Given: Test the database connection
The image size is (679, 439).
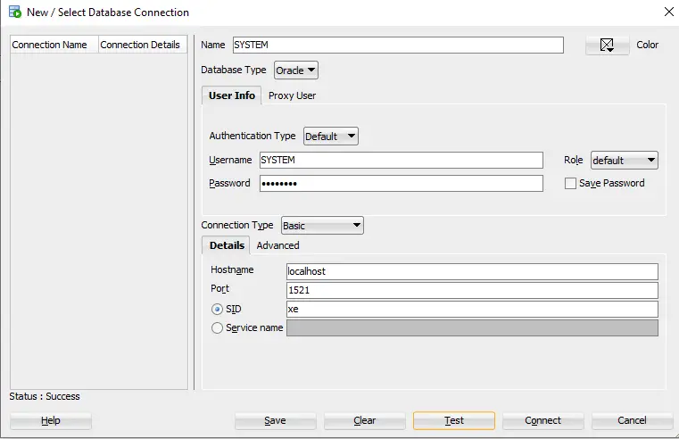Looking at the screenshot, I should pyautogui.click(x=454, y=420).
